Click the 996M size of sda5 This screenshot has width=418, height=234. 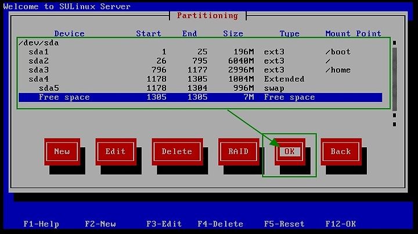(x=244, y=88)
